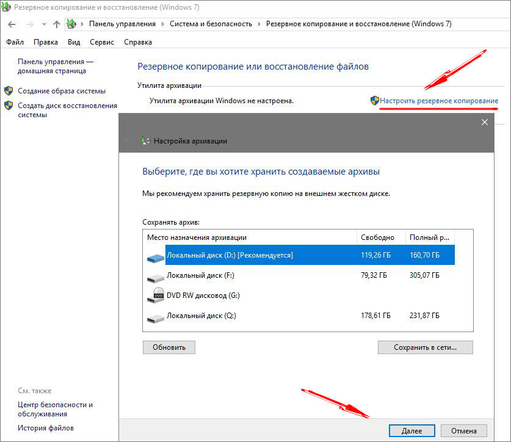
Task: Select the blue drive icon for disk D:
Action: click(156, 258)
